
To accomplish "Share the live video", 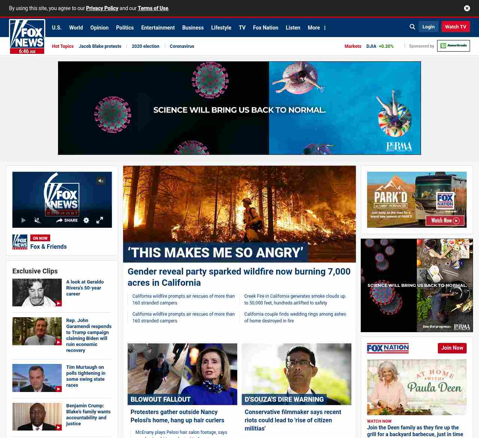I will pyautogui.click(x=67, y=220).
